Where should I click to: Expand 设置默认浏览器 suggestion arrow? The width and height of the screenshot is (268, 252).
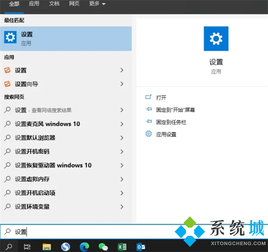click(122, 138)
